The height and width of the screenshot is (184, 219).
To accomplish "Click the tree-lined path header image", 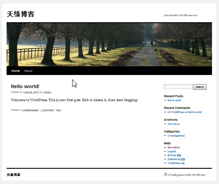I will click(x=109, y=44).
